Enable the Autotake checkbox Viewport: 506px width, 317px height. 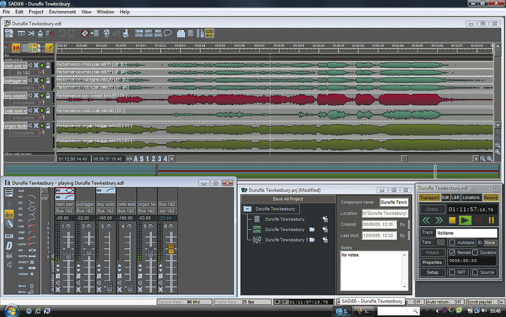point(452,243)
